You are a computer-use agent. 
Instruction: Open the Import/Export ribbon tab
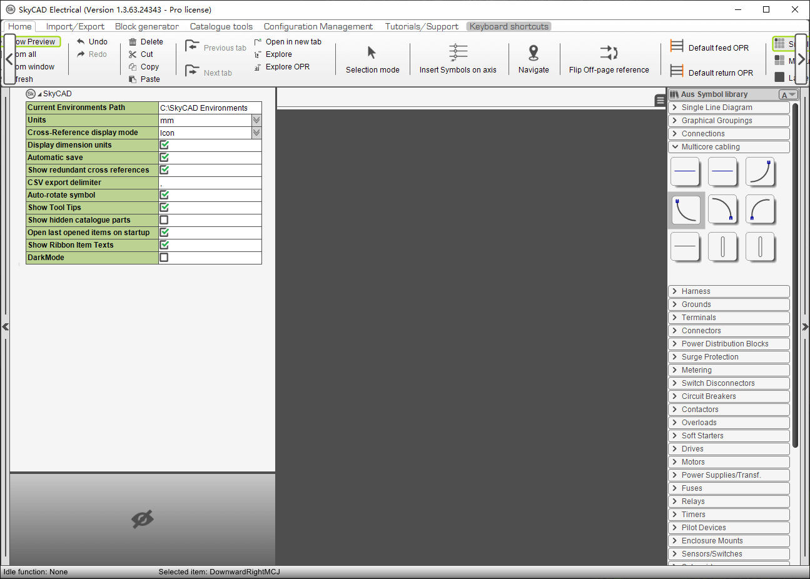point(75,26)
